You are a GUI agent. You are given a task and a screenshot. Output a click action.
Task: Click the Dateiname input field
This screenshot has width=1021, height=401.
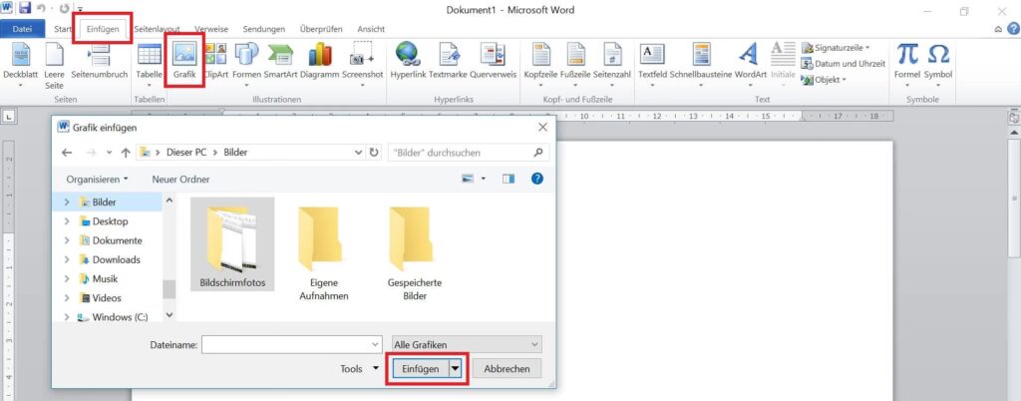click(293, 344)
